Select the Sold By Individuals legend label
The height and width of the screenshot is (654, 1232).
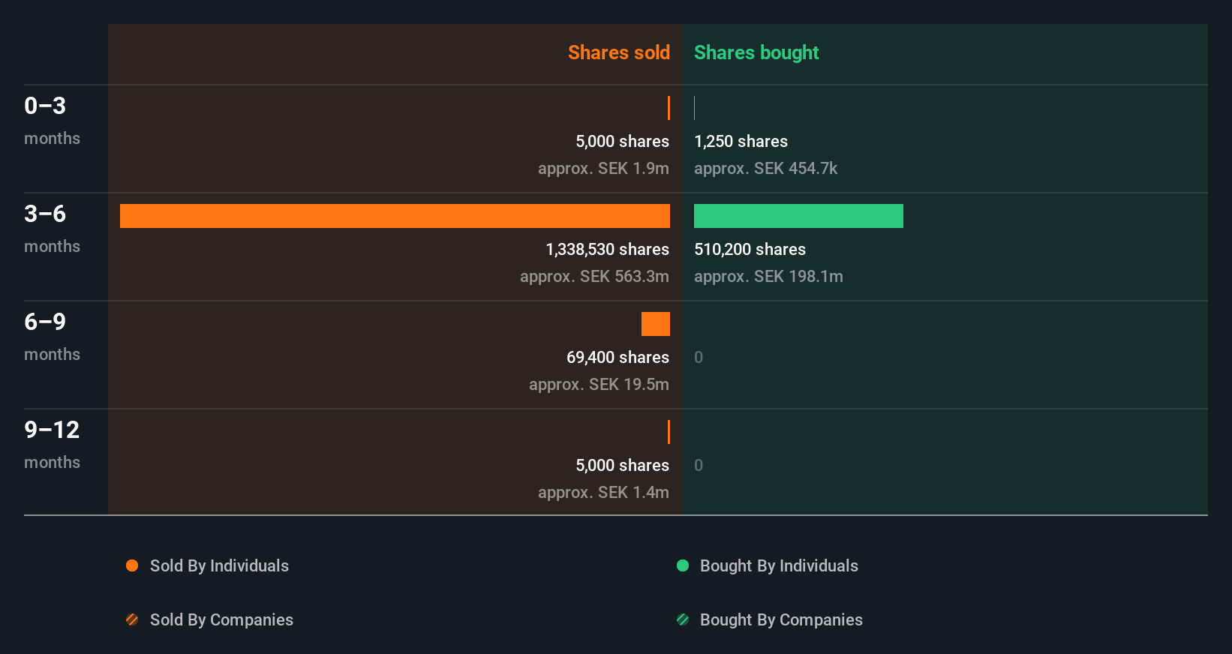pyautogui.click(x=219, y=565)
